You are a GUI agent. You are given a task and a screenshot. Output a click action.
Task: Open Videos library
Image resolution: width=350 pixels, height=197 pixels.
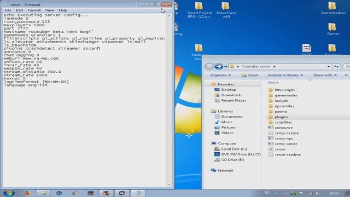click(x=227, y=132)
